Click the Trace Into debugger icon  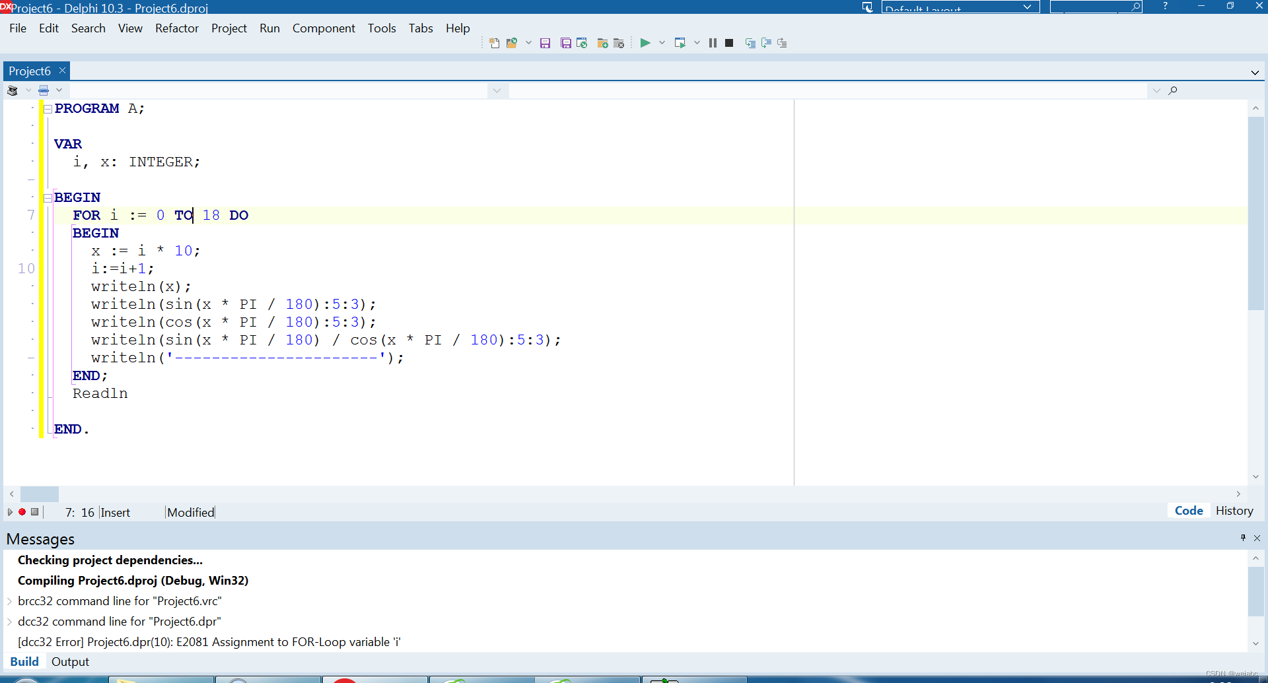tap(750, 43)
